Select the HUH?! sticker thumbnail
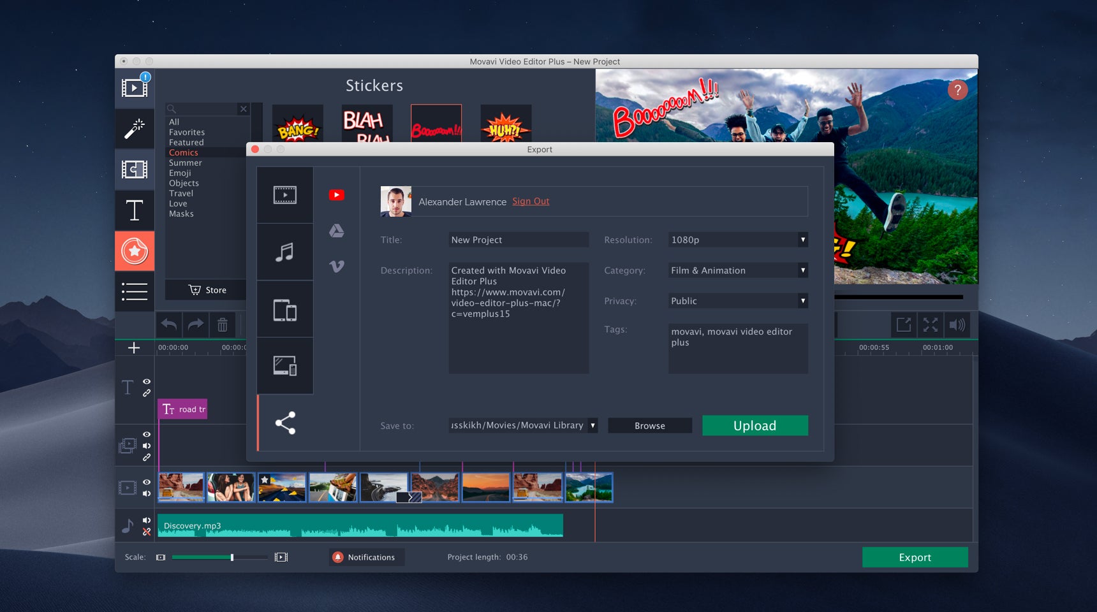Image resolution: width=1097 pixels, height=612 pixels. [x=506, y=124]
